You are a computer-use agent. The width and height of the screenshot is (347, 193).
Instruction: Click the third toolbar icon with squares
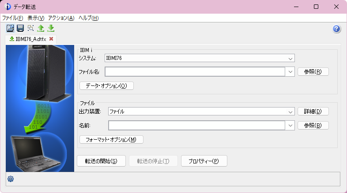tap(30, 28)
